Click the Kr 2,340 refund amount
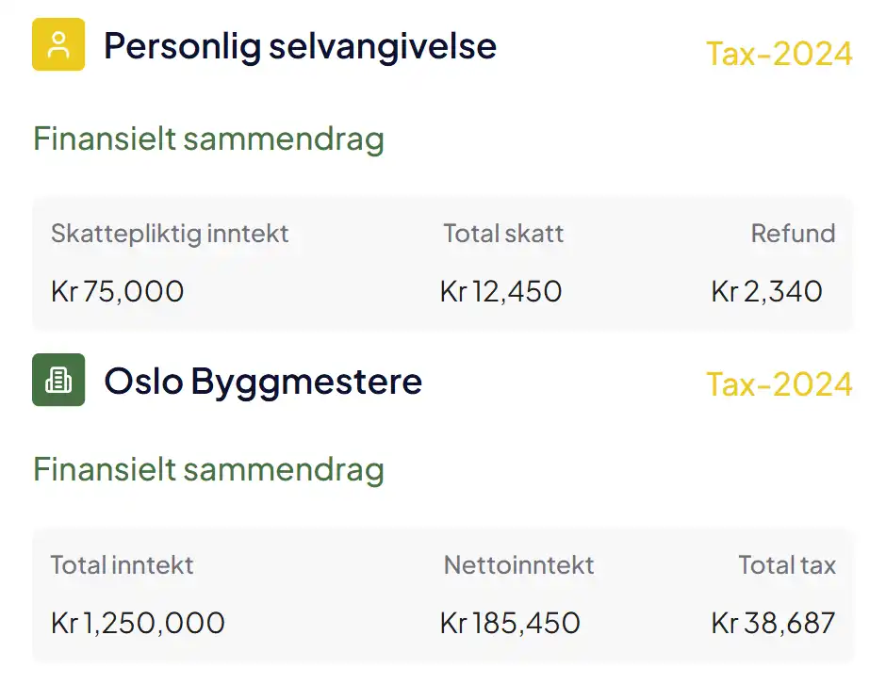The height and width of the screenshot is (684, 886). click(767, 291)
